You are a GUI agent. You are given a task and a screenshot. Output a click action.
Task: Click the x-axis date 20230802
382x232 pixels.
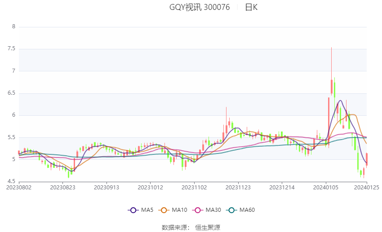click(x=19, y=188)
